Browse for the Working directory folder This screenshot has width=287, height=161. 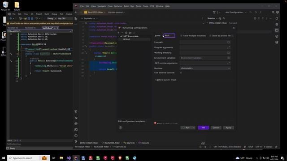point(228,53)
